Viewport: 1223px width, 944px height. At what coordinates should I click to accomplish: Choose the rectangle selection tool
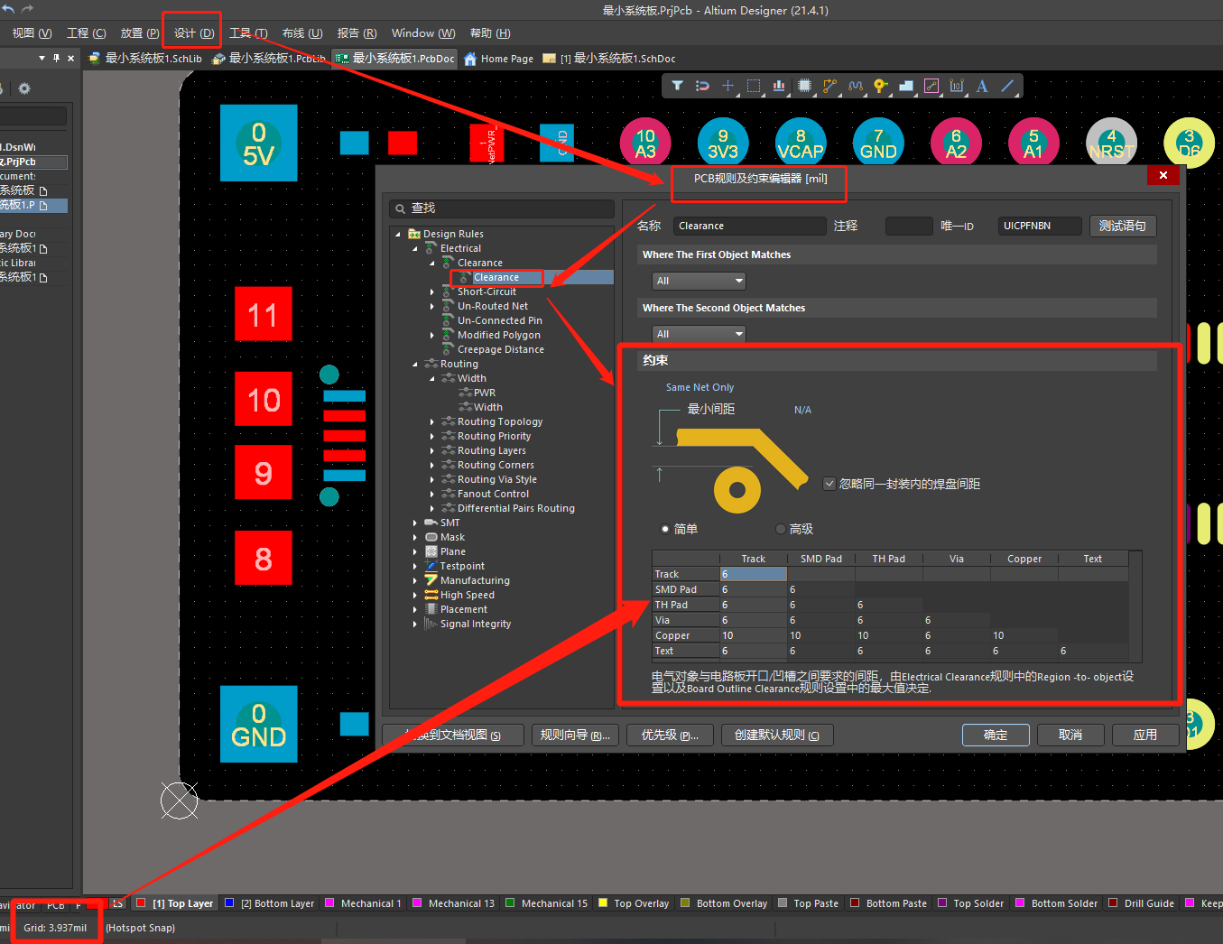pos(754,86)
